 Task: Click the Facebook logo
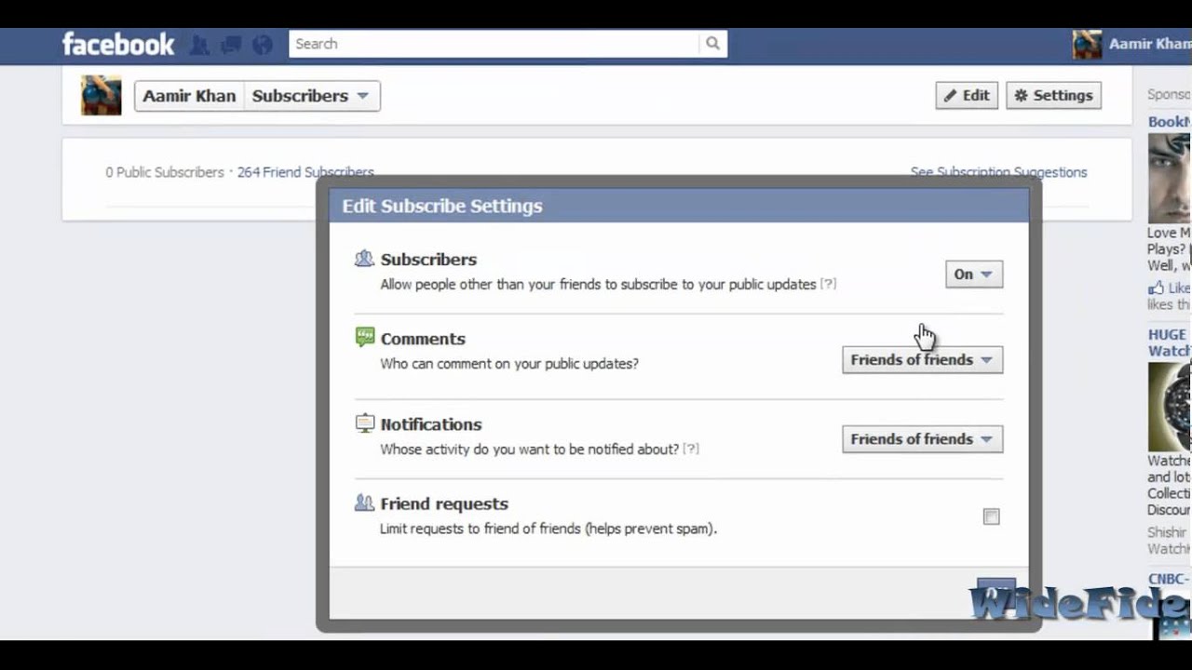pos(118,44)
